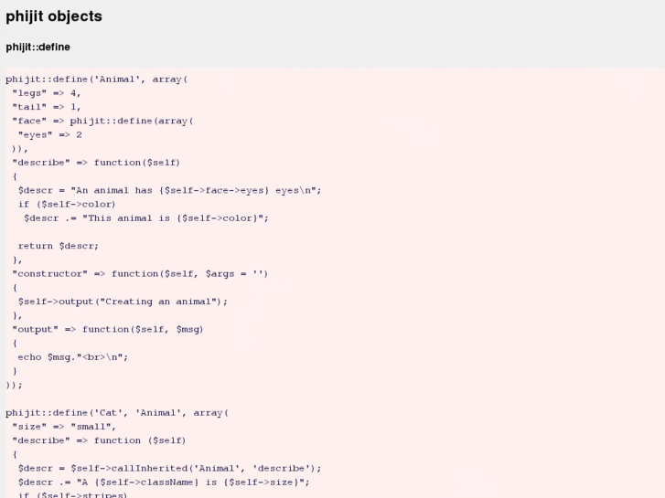Click the 'if ($self->stripes)' line
Image resolution: width=665 pixels, height=498 pixels.
72,494
